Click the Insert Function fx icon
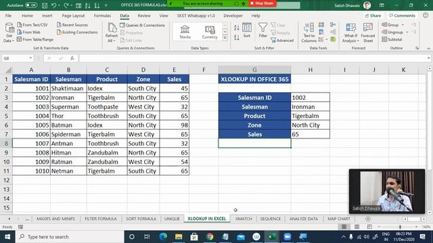The height and width of the screenshot is (243, 433). point(72,58)
